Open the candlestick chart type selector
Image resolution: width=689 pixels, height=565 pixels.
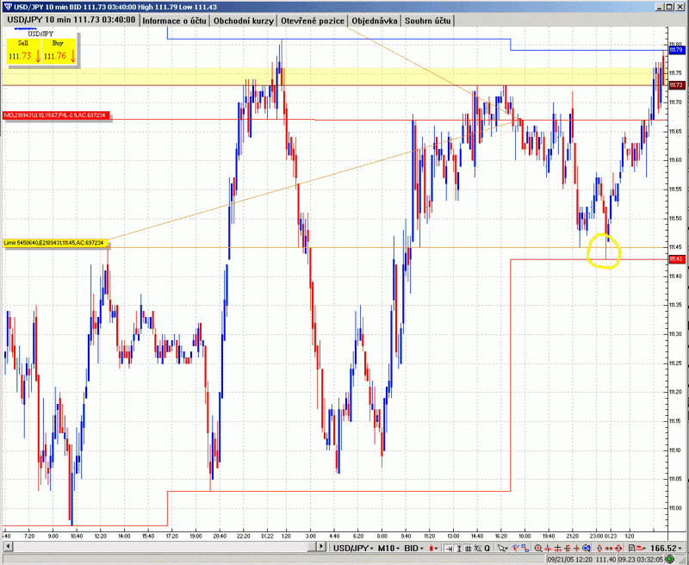(x=433, y=548)
